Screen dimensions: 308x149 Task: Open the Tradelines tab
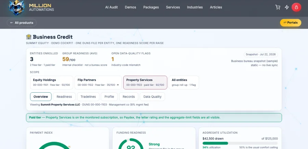[88, 97]
